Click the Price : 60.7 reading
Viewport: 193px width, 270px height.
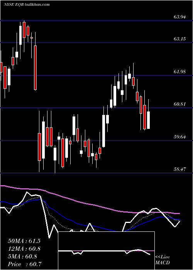(24, 264)
